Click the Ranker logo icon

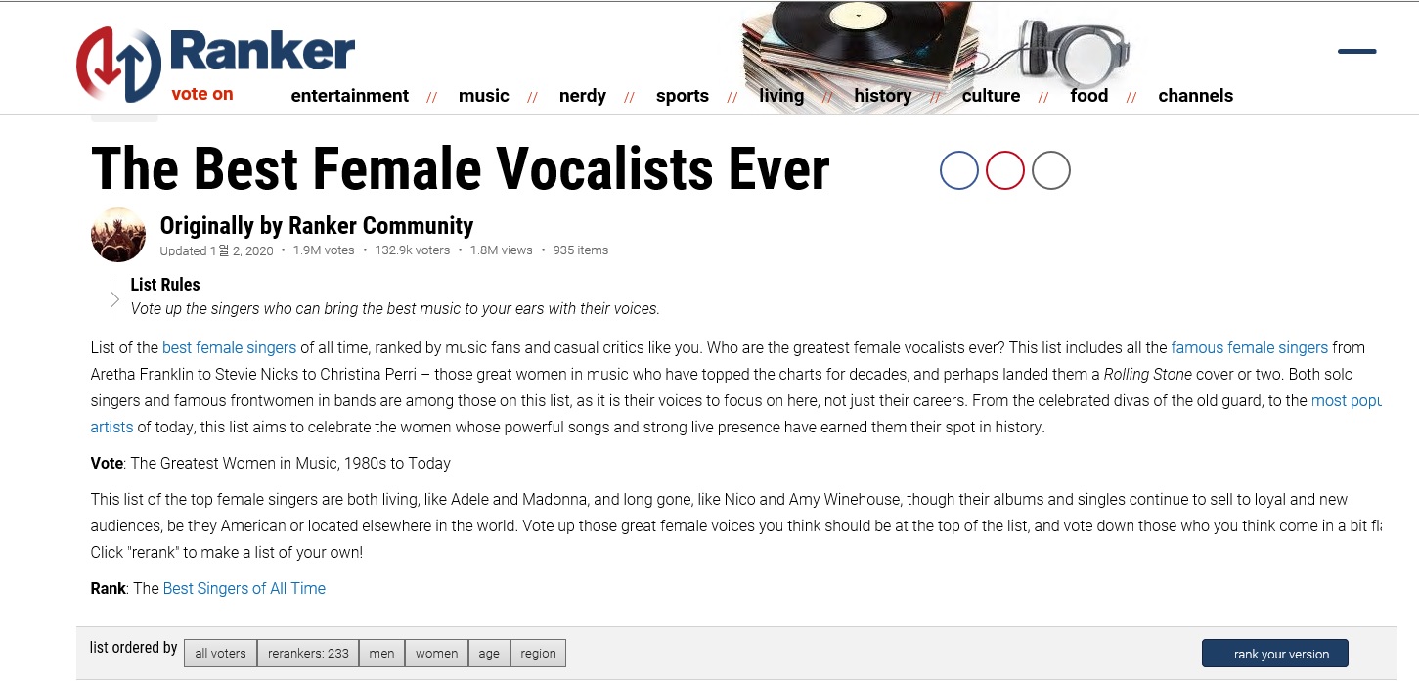coord(118,65)
